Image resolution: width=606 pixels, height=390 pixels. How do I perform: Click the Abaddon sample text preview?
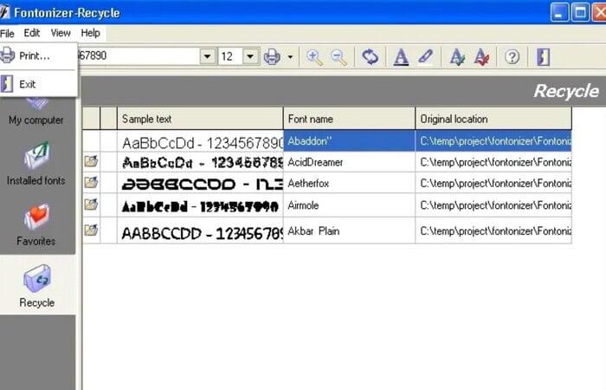tap(200, 141)
